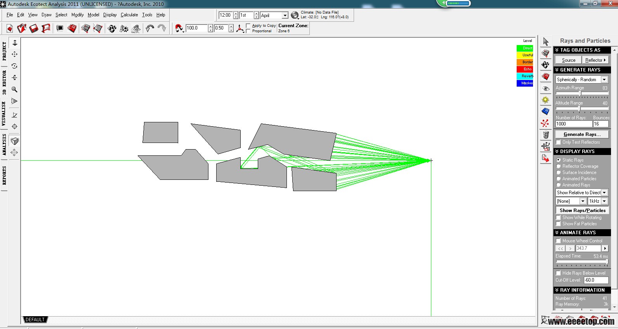The height and width of the screenshot is (329, 618).
Task: Click the Redo arrow icon
Action: tap(162, 28)
